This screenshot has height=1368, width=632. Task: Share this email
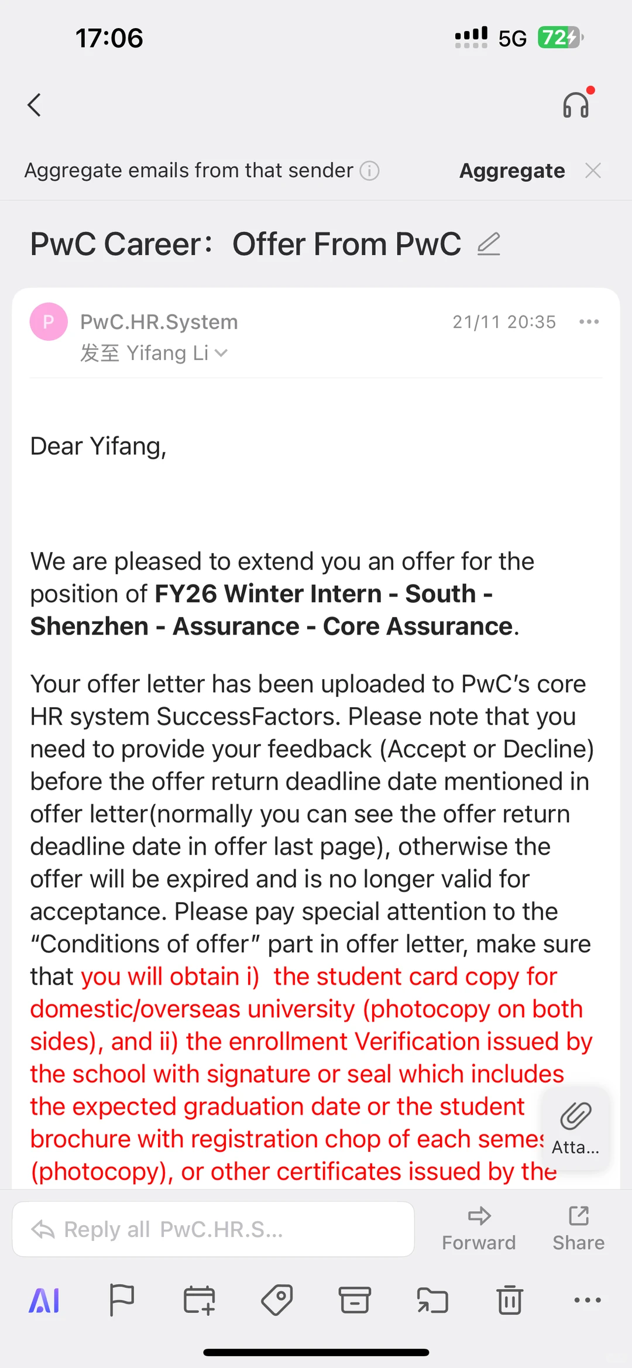(x=579, y=1229)
